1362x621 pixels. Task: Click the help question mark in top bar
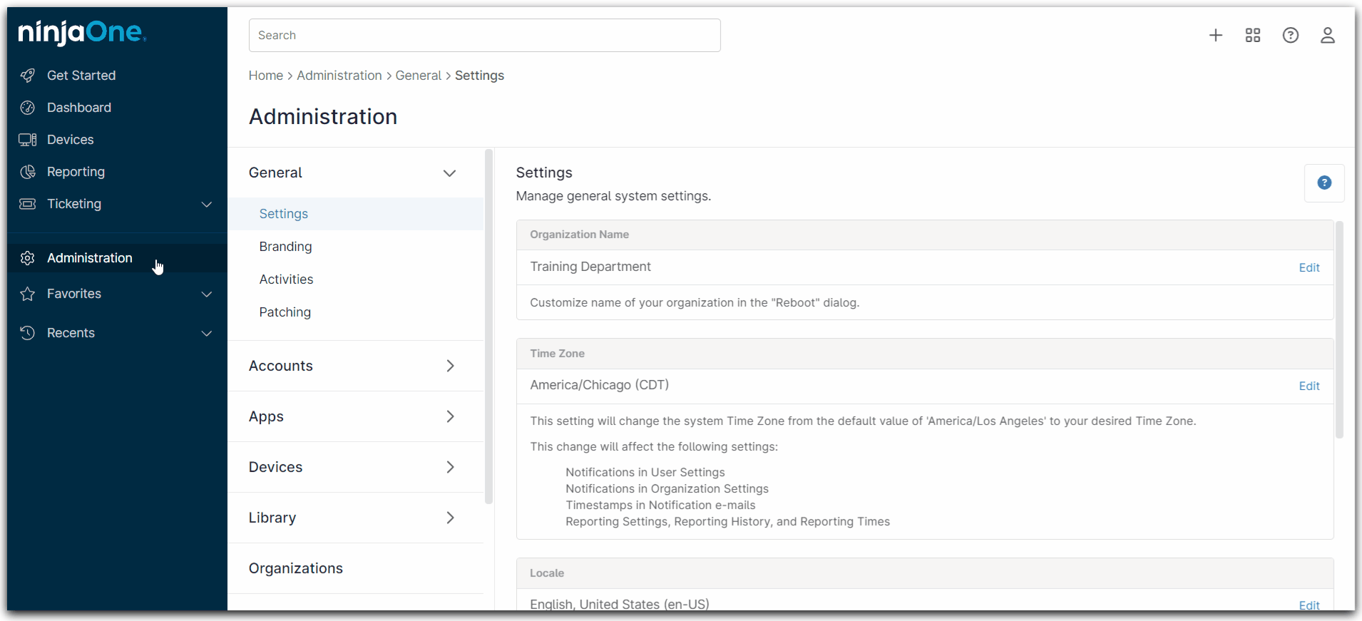coord(1290,36)
